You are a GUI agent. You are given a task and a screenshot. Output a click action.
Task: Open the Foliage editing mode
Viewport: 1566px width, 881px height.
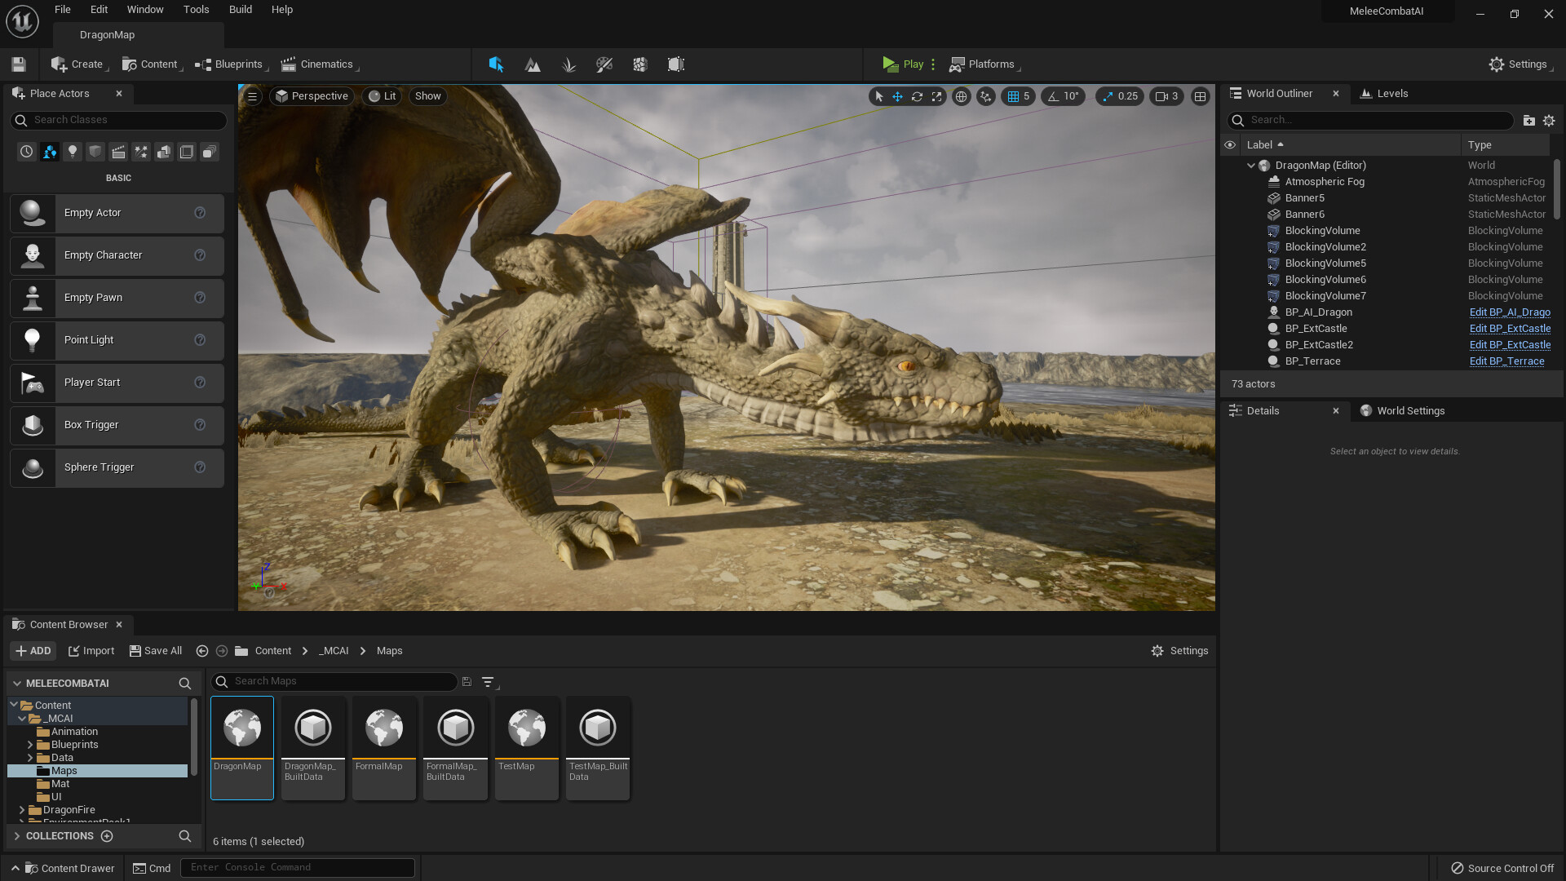point(568,64)
